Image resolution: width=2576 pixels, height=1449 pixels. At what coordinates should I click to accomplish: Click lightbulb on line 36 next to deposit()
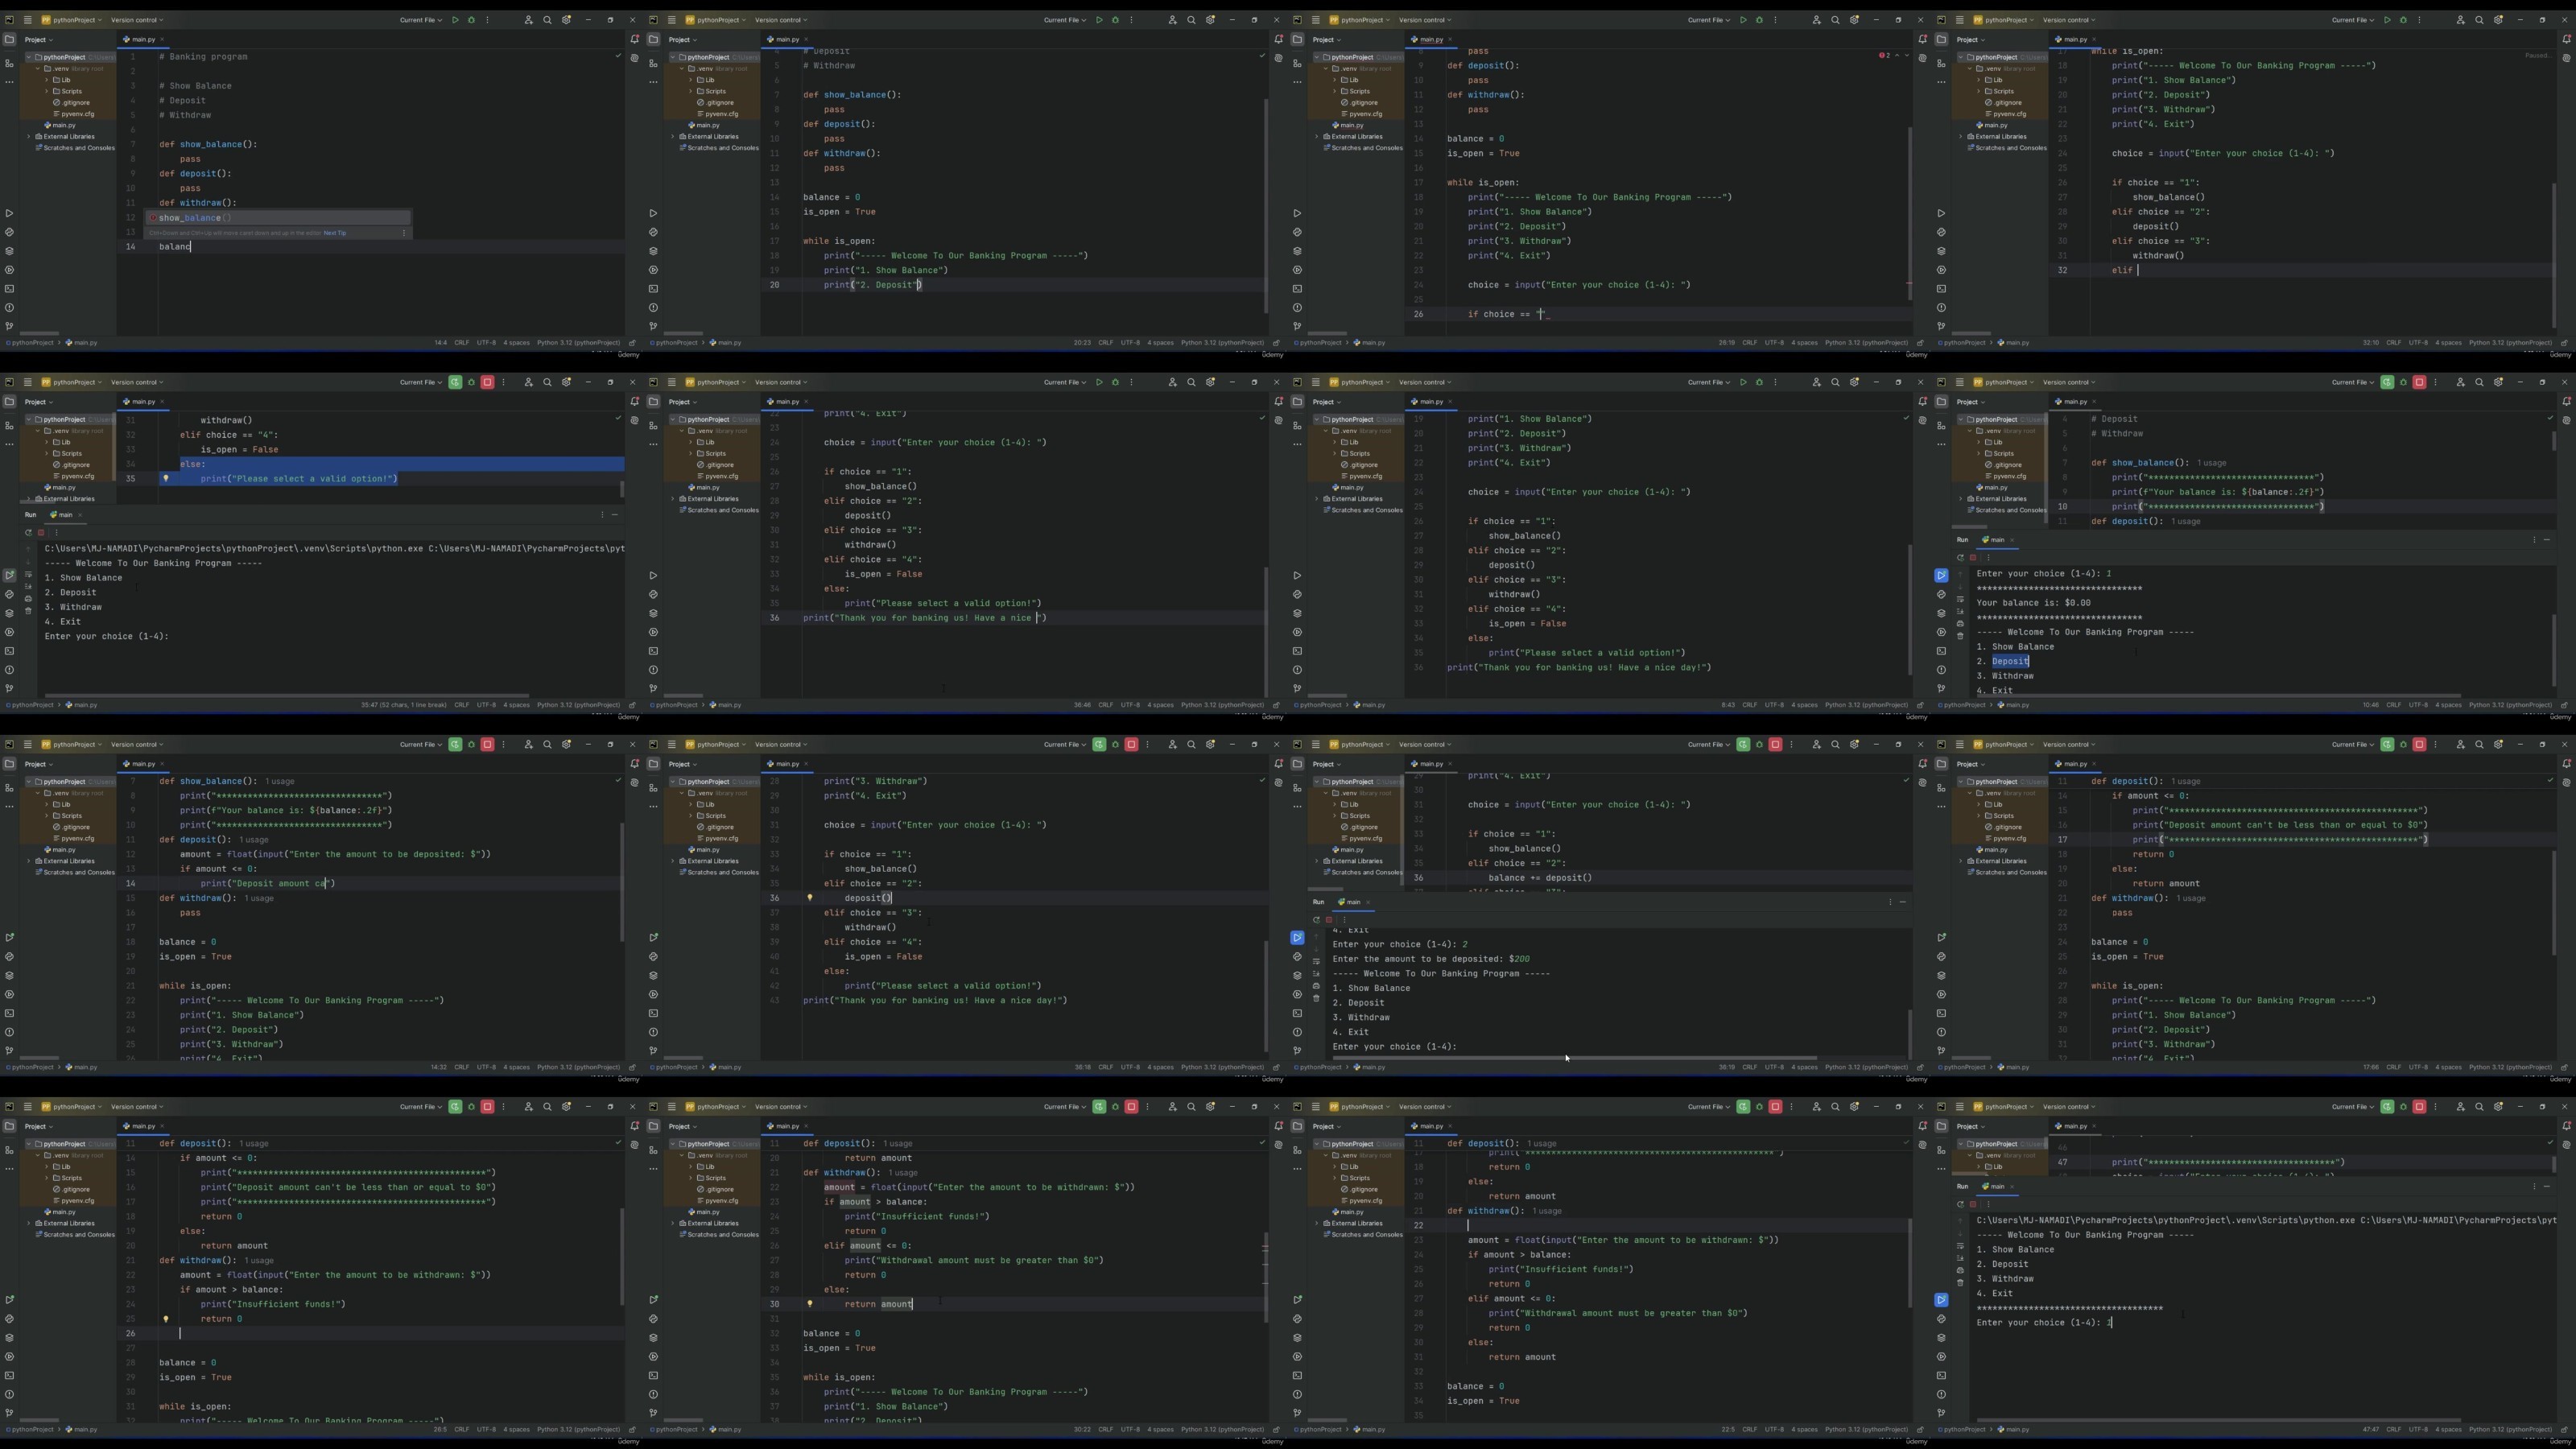click(x=810, y=898)
